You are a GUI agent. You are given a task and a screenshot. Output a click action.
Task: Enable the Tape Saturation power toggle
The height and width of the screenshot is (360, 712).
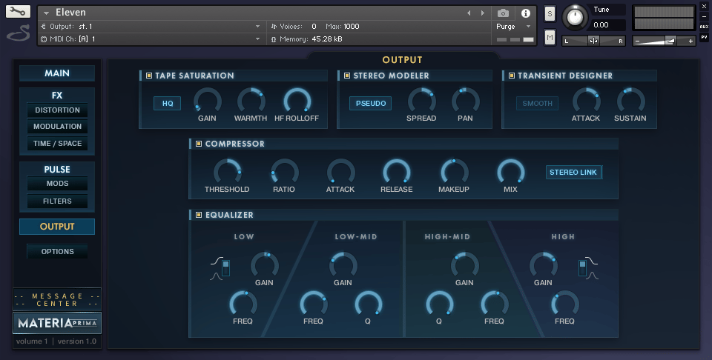click(x=149, y=76)
